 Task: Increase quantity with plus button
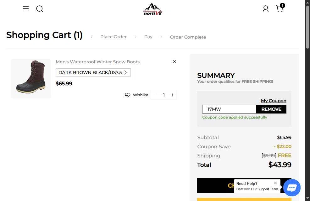pos(172,95)
